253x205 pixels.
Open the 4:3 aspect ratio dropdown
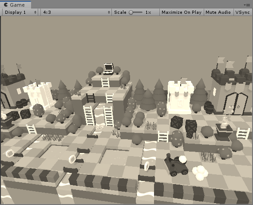click(x=76, y=12)
